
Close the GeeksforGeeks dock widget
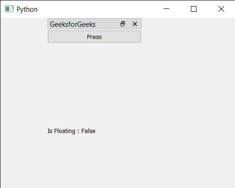point(135,24)
